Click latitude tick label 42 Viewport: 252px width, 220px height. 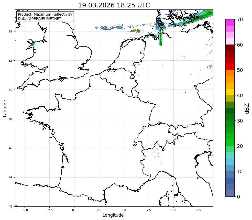point(10,206)
